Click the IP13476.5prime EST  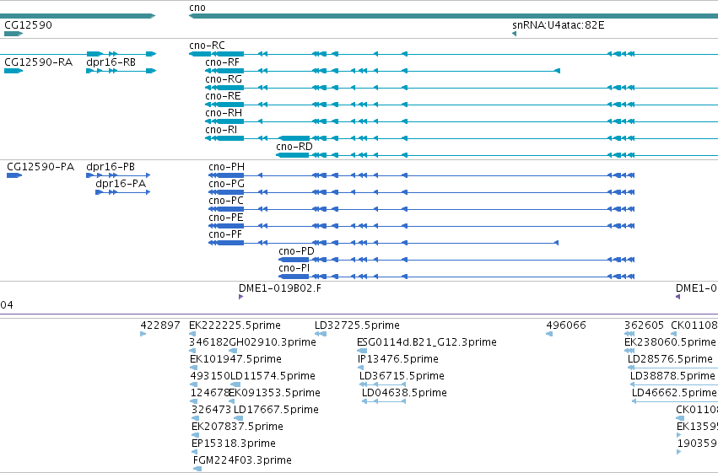pos(360,368)
